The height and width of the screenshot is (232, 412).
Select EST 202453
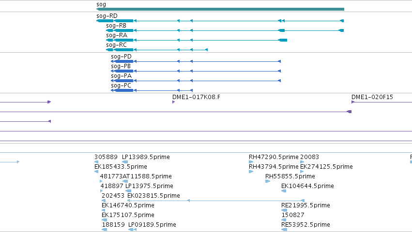coord(113,196)
